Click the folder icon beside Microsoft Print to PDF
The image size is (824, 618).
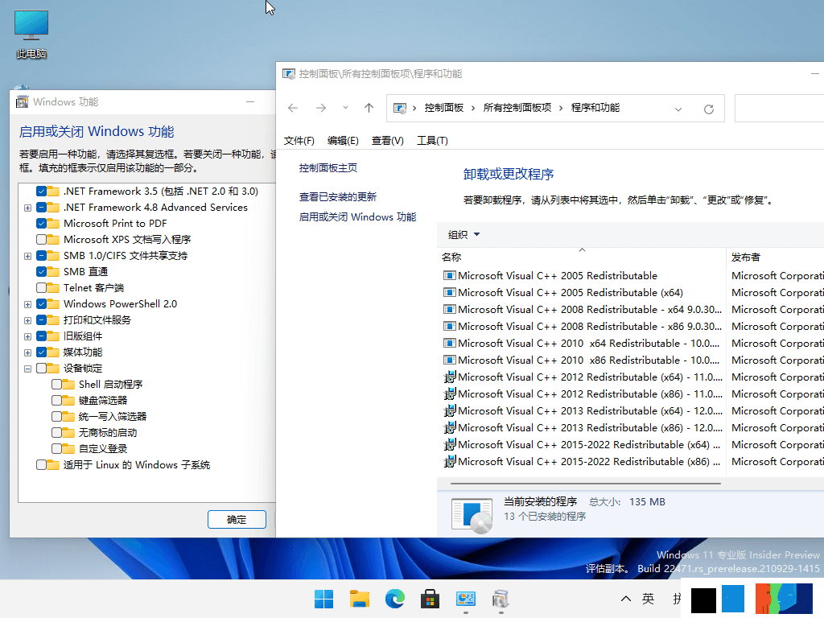click(x=53, y=224)
